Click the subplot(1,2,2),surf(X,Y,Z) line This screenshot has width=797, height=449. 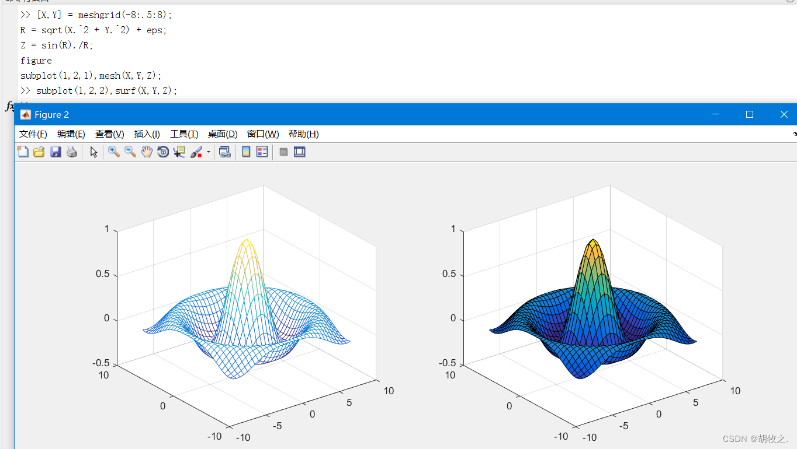pyautogui.click(x=98, y=91)
